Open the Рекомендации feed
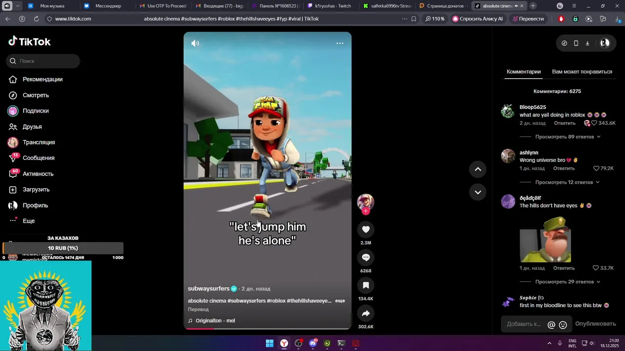 coord(42,79)
